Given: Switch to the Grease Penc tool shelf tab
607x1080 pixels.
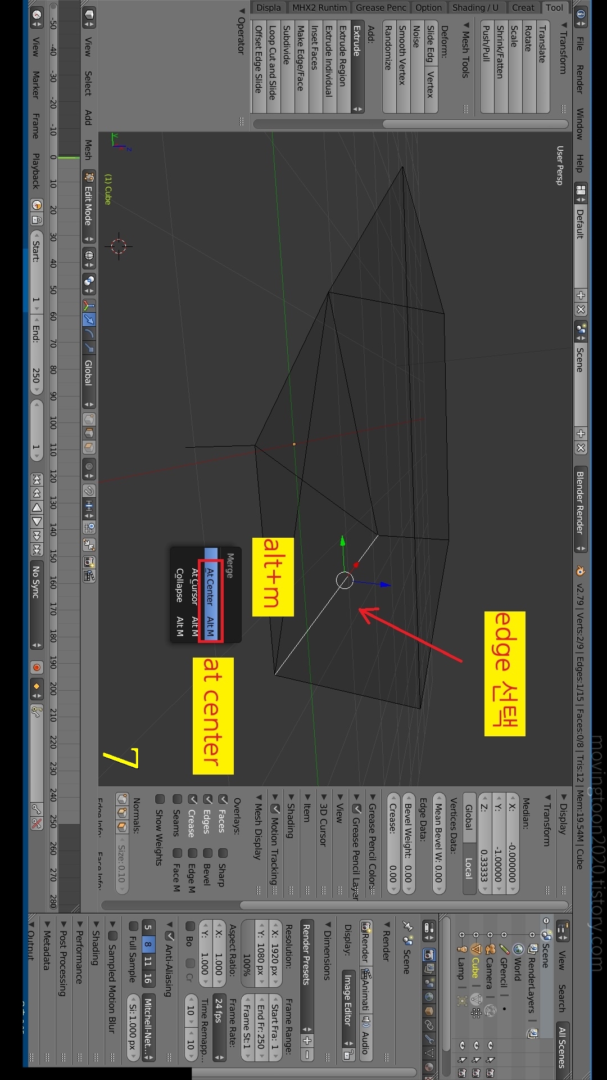Looking at the screenshot, I should (x=380, y=7).
